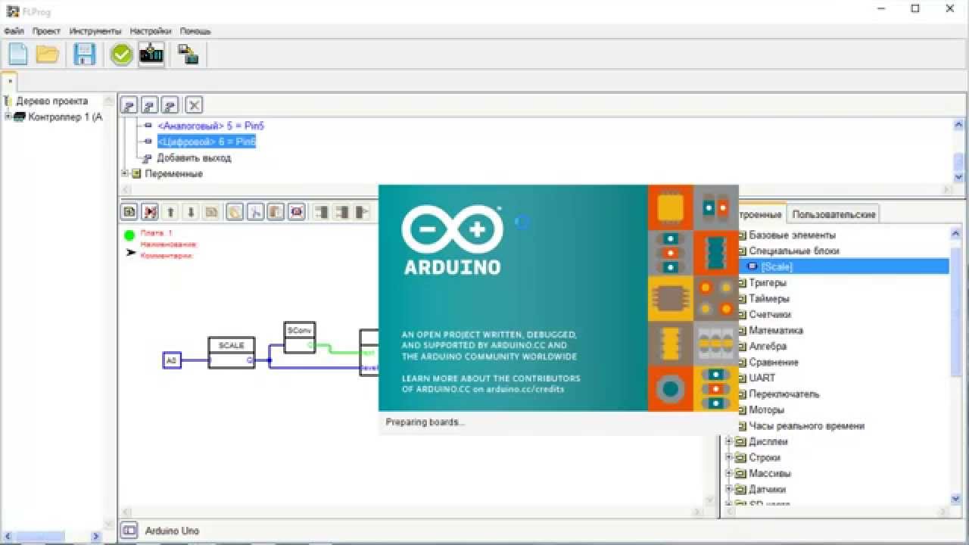Select the Таймеры folder
The image size is (969, 545).
(769, 298)
